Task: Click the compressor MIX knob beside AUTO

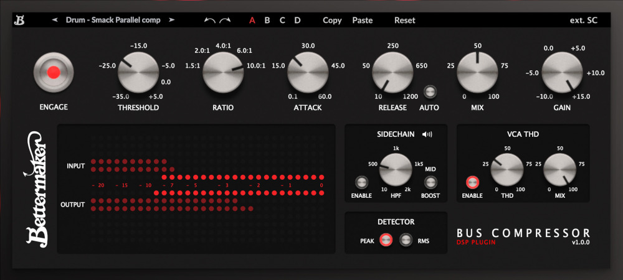Action: pyautogui.click(x=477, y=73)
